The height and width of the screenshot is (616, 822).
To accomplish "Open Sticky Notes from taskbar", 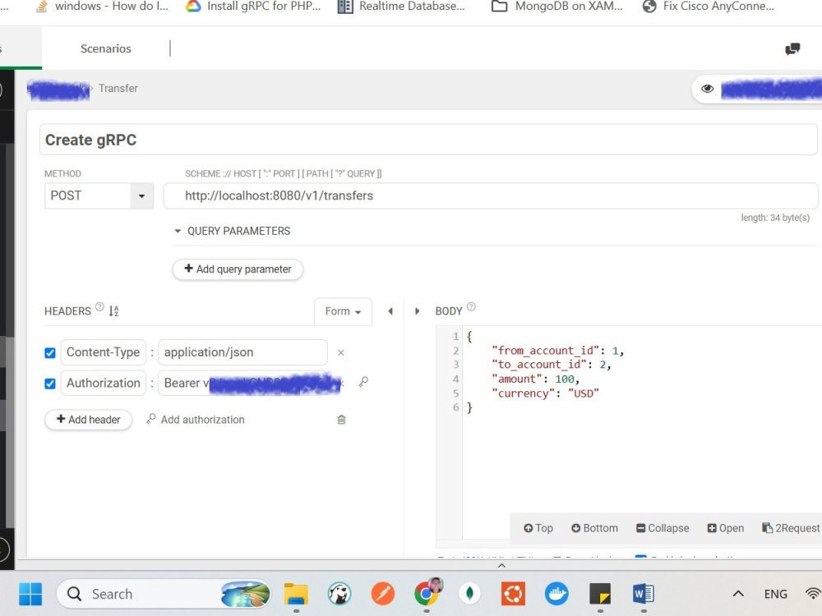I will point(600,594).
